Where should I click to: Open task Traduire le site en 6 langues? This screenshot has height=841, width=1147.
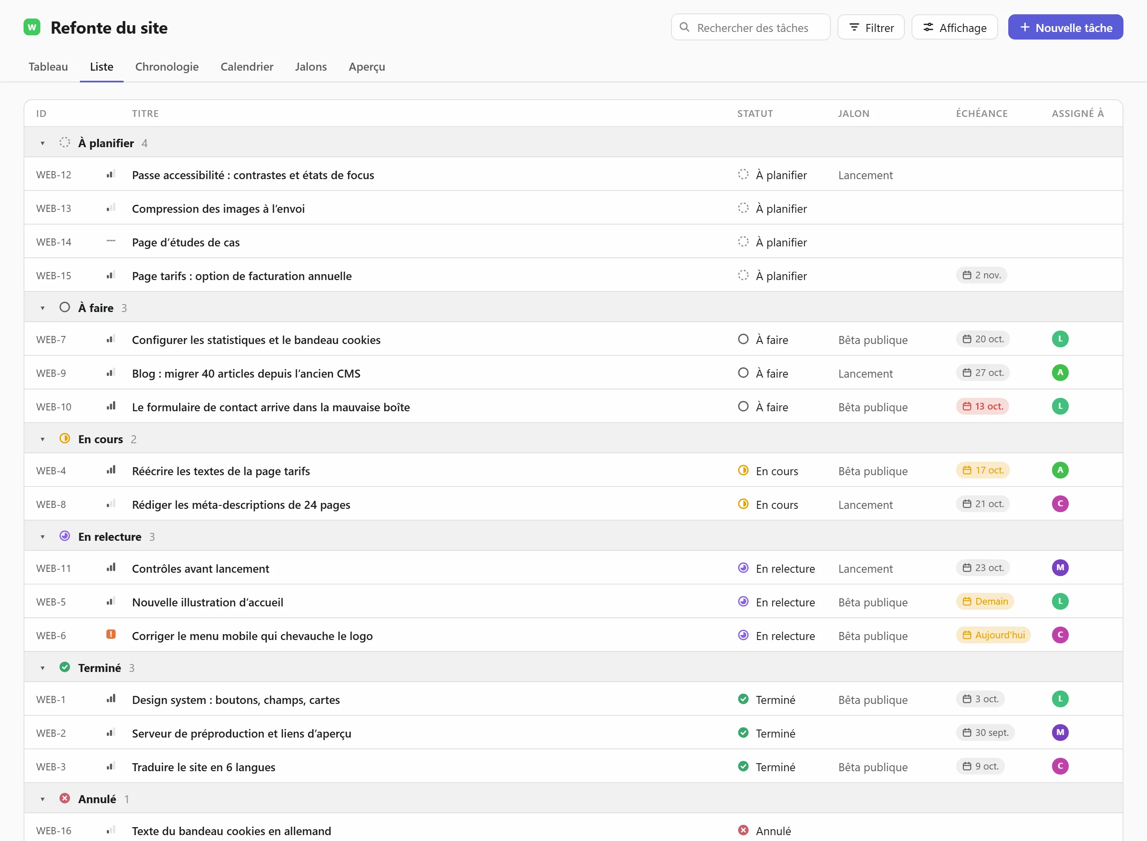tap(203, 767)
